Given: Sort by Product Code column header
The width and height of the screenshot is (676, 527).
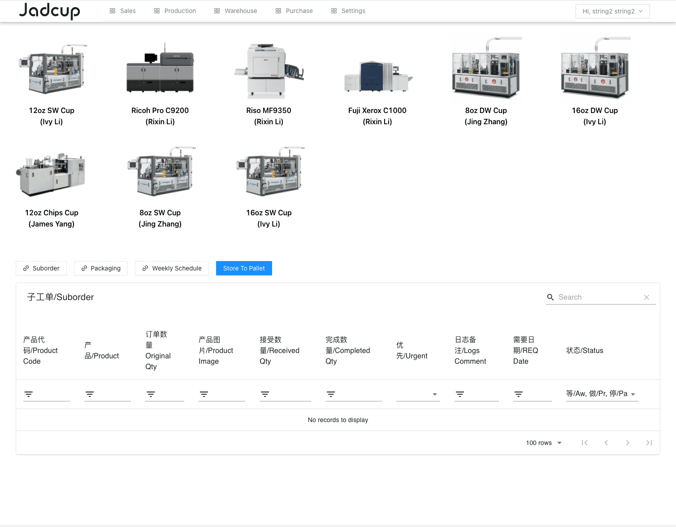Looking at the screenshot, I should pyautogui.click(x=41, y=350).
